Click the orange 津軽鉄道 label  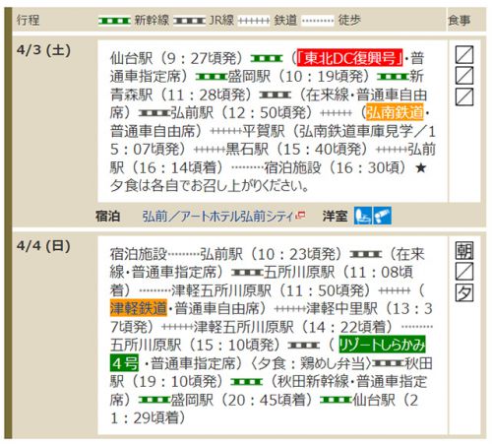click(x=139, y=308)
